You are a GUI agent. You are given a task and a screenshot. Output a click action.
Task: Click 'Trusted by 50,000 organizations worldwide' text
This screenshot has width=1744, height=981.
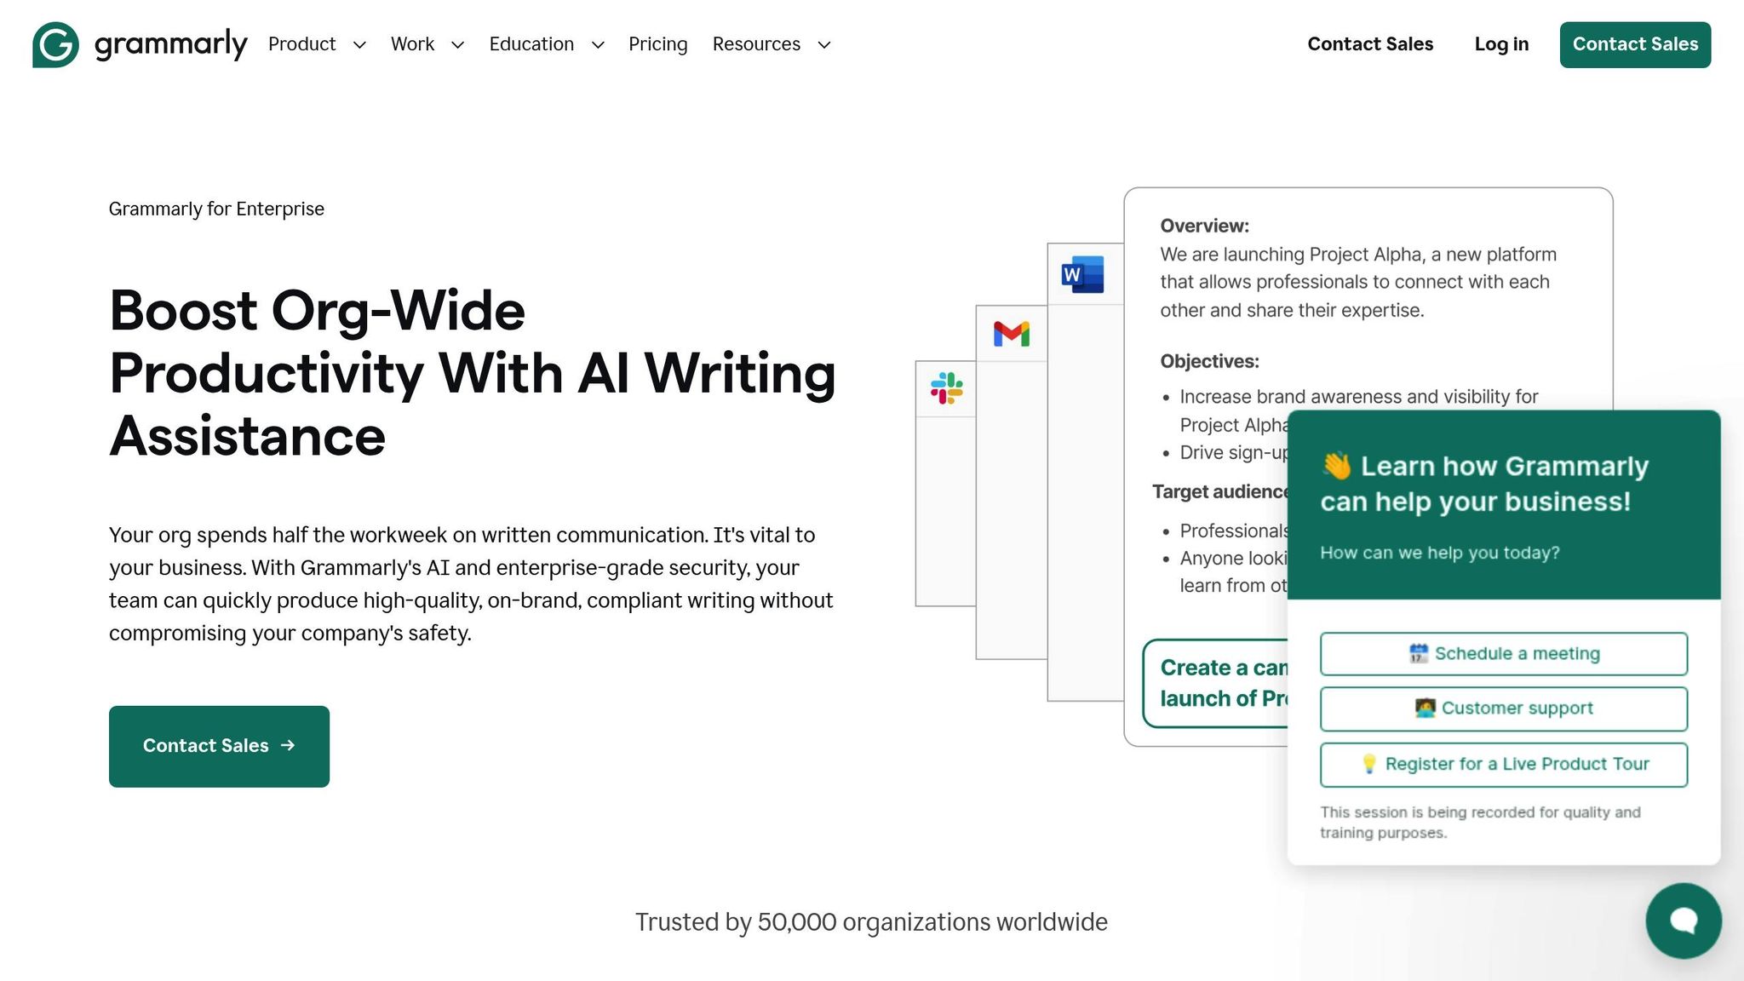point(871,922)
